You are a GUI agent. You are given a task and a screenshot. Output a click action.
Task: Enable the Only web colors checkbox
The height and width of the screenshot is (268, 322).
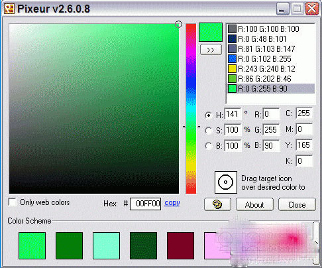12,202
